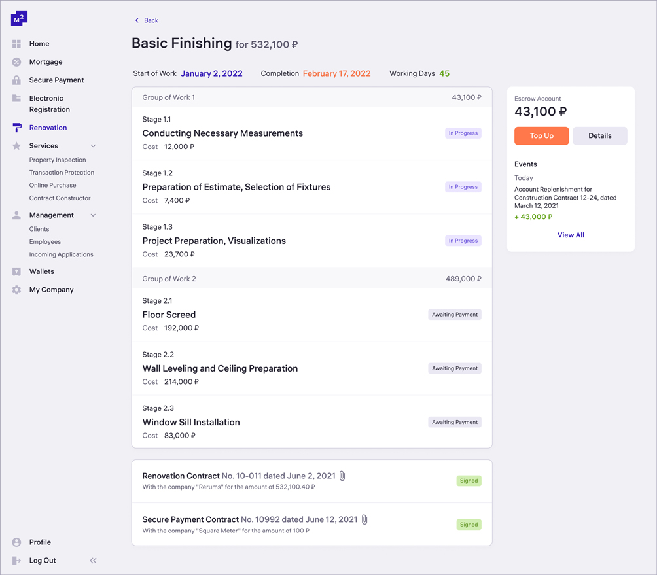This screenshot has width=657, height=575.
Task: Open Home via its grid icon
Action: 16,44
